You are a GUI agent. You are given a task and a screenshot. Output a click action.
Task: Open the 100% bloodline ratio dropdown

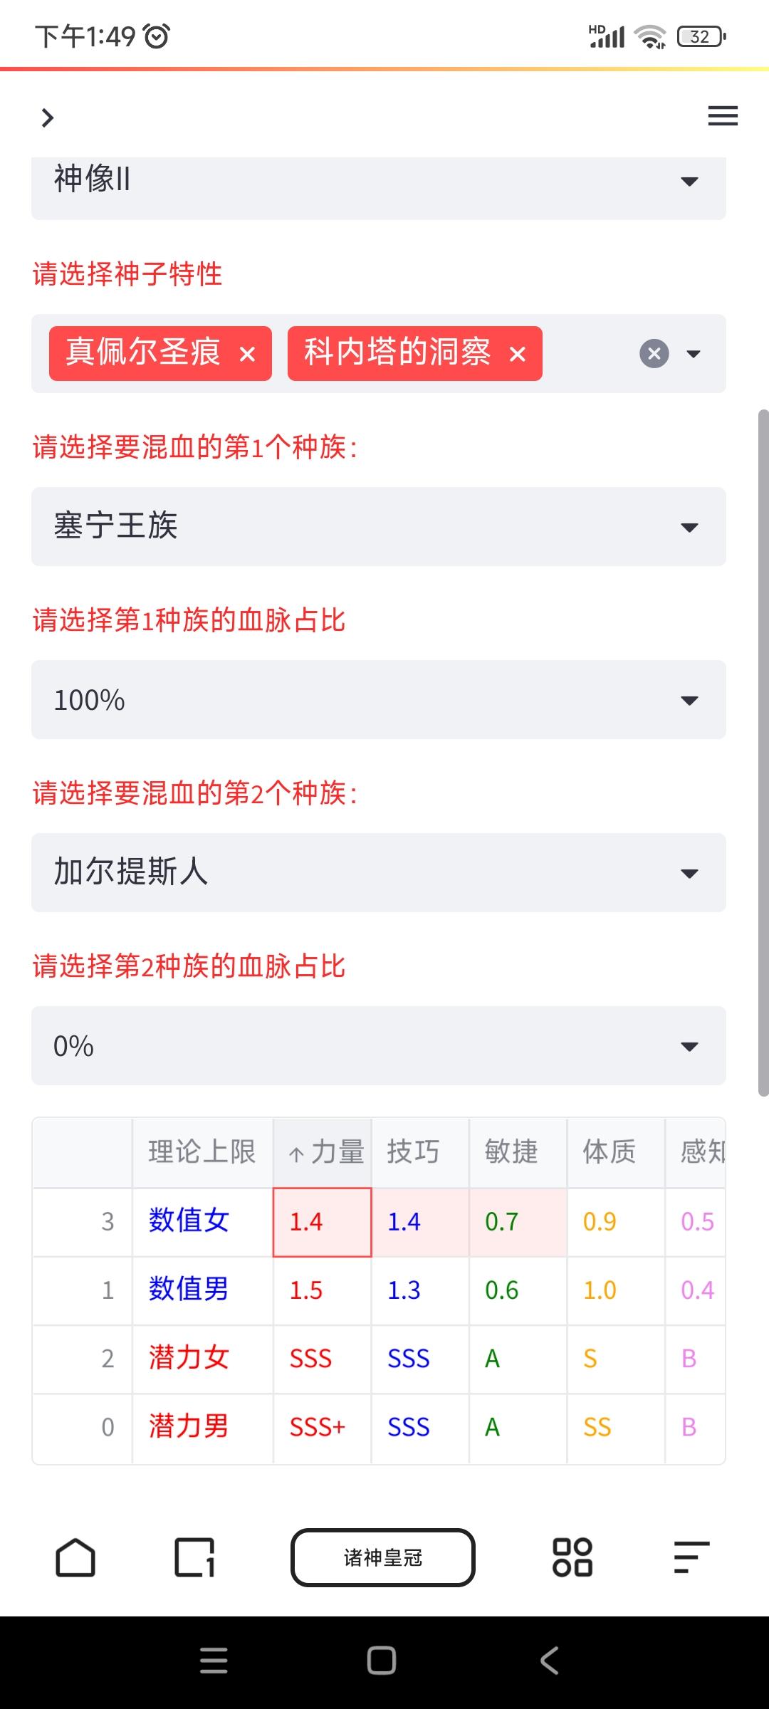pyautogui.click(x=379, y=700)
